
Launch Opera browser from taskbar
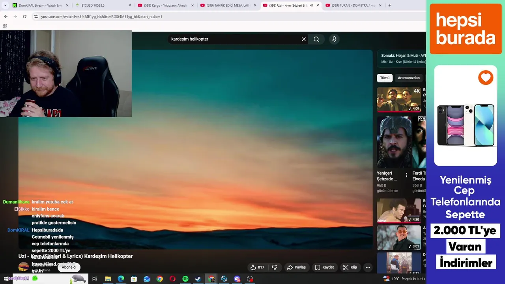[172, 279]
